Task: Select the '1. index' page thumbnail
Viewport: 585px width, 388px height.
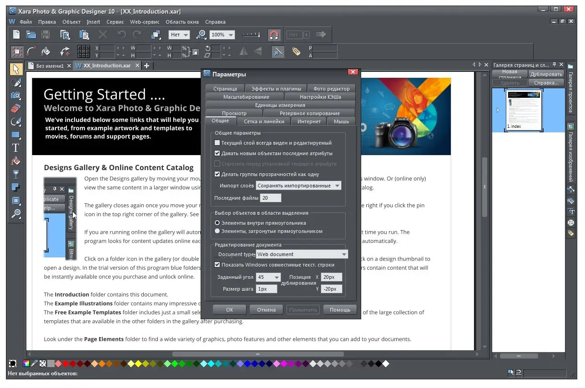Action: pyautogui.click(x=524, y=110)
